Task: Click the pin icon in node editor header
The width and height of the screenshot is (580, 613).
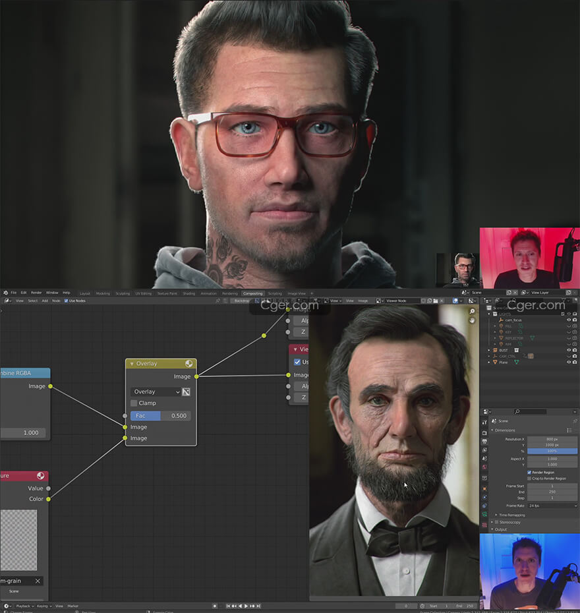Action: pos(217,301)
